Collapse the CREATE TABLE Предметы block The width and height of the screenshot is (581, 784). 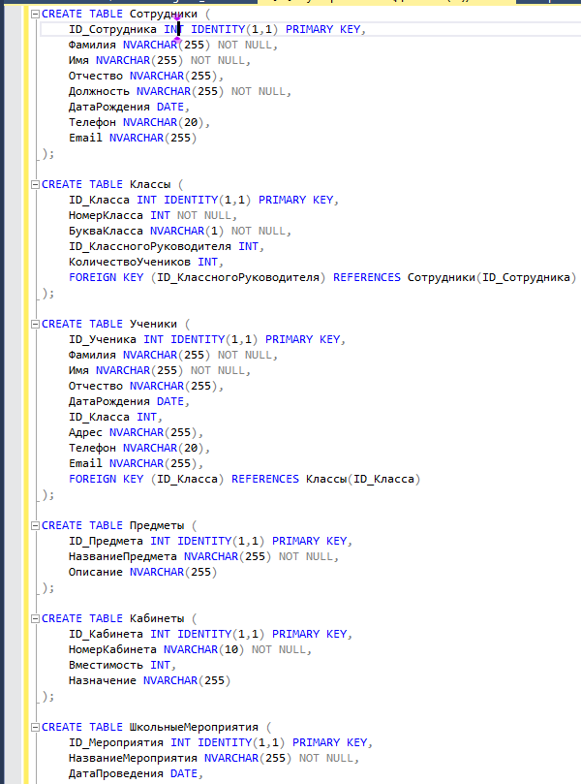(35, 525)
